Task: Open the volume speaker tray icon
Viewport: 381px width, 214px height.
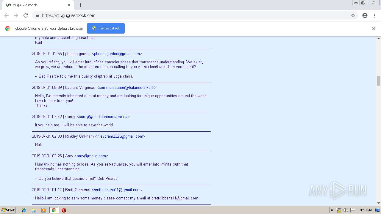Action: pos(346,210)
